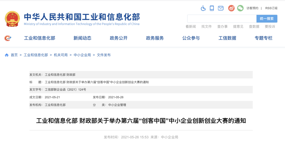Click the English ministry name subtitle
Screen dimensions: 285x146
click(x=82, y=24)
